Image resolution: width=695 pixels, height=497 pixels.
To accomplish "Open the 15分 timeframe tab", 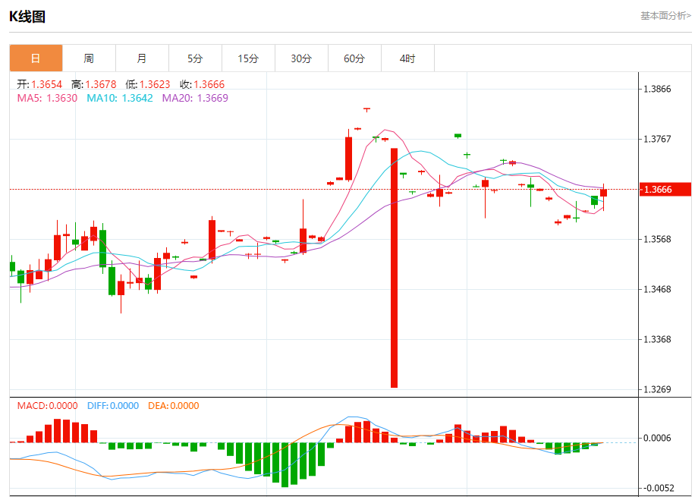I will coord(249,58).
